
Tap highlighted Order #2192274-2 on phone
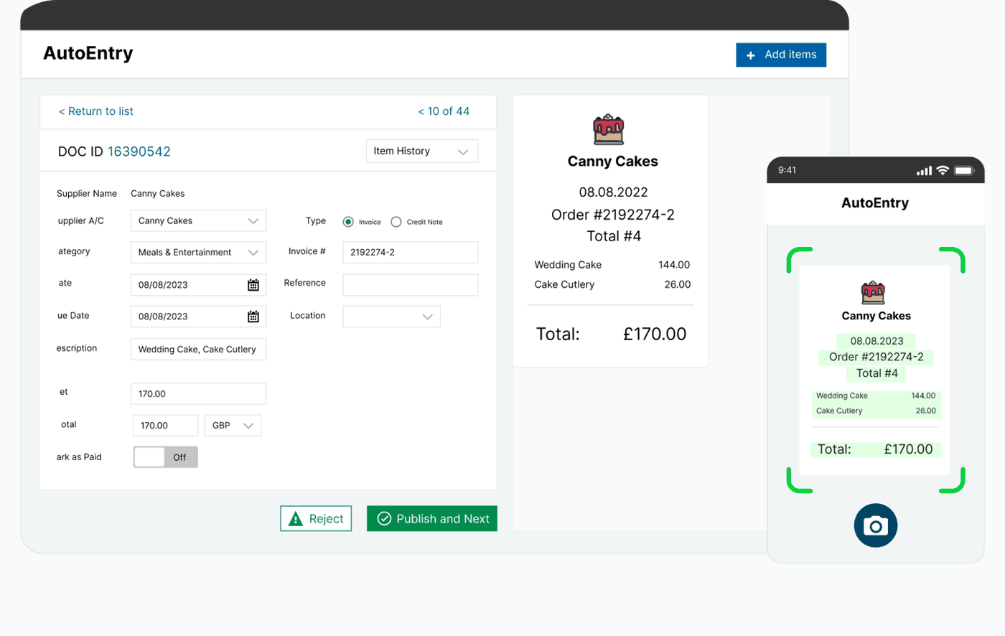876,357
